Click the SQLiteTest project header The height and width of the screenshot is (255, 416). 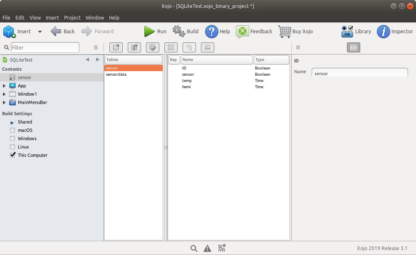(x=21, y=60)
